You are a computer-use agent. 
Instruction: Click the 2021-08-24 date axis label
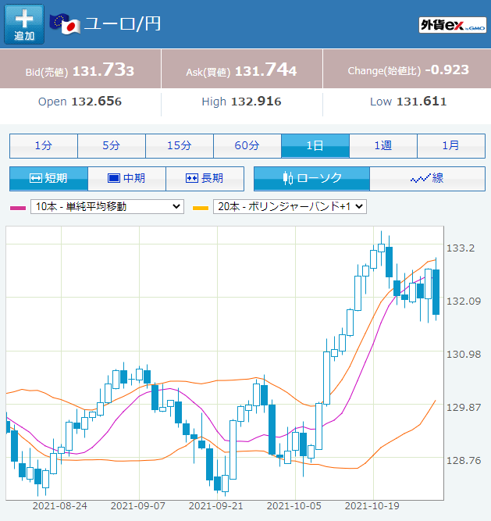[x=60, y=506]
